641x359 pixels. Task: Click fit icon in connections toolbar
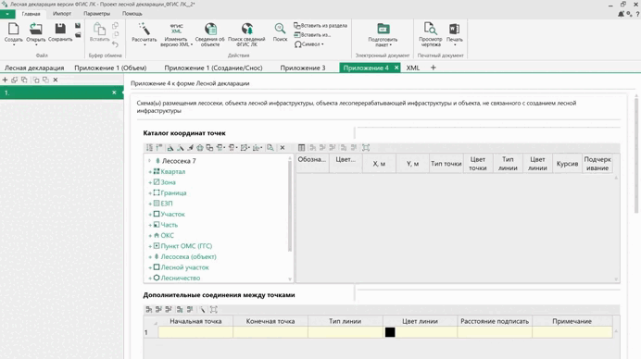click(x=213, y=309)
